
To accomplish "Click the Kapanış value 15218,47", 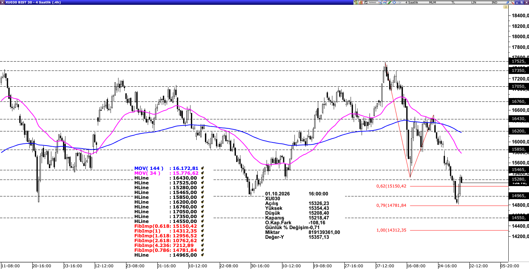I will click(x=319, y=218).
